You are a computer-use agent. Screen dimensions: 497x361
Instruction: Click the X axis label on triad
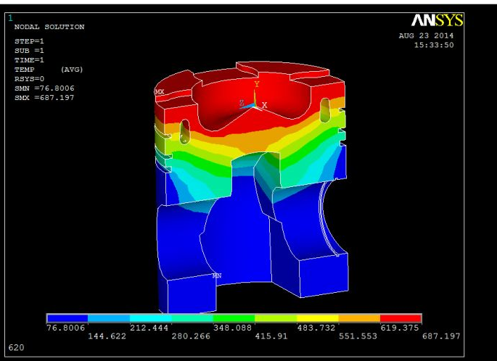tap(264, 105)
